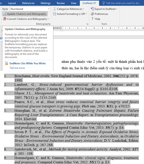Viewport: 144px width, 164px height.
Task: Click the Export to EndNote icon
Action: click(x=92, y=9)
